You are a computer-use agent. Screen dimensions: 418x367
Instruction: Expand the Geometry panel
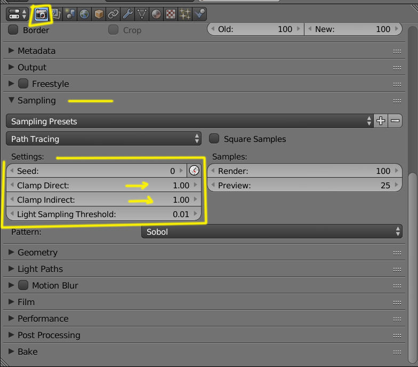[11, 252]
